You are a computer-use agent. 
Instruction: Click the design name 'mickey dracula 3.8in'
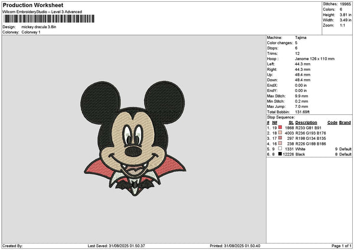pos(39,27)
